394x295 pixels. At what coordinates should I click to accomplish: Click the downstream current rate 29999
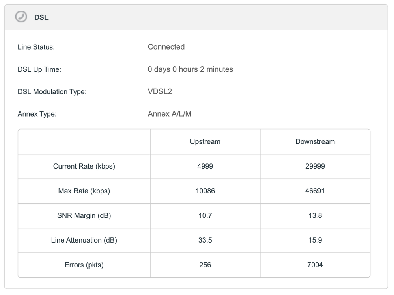(315, 166)
